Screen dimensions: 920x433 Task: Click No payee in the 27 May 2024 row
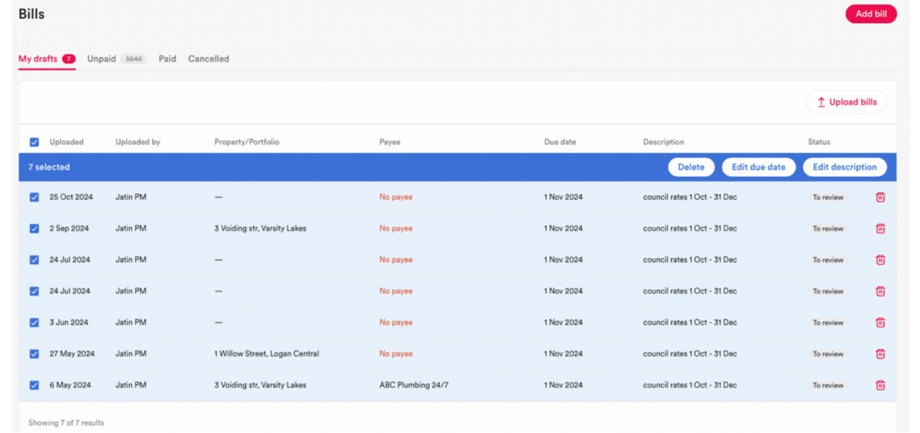click(x=396, y=354)
